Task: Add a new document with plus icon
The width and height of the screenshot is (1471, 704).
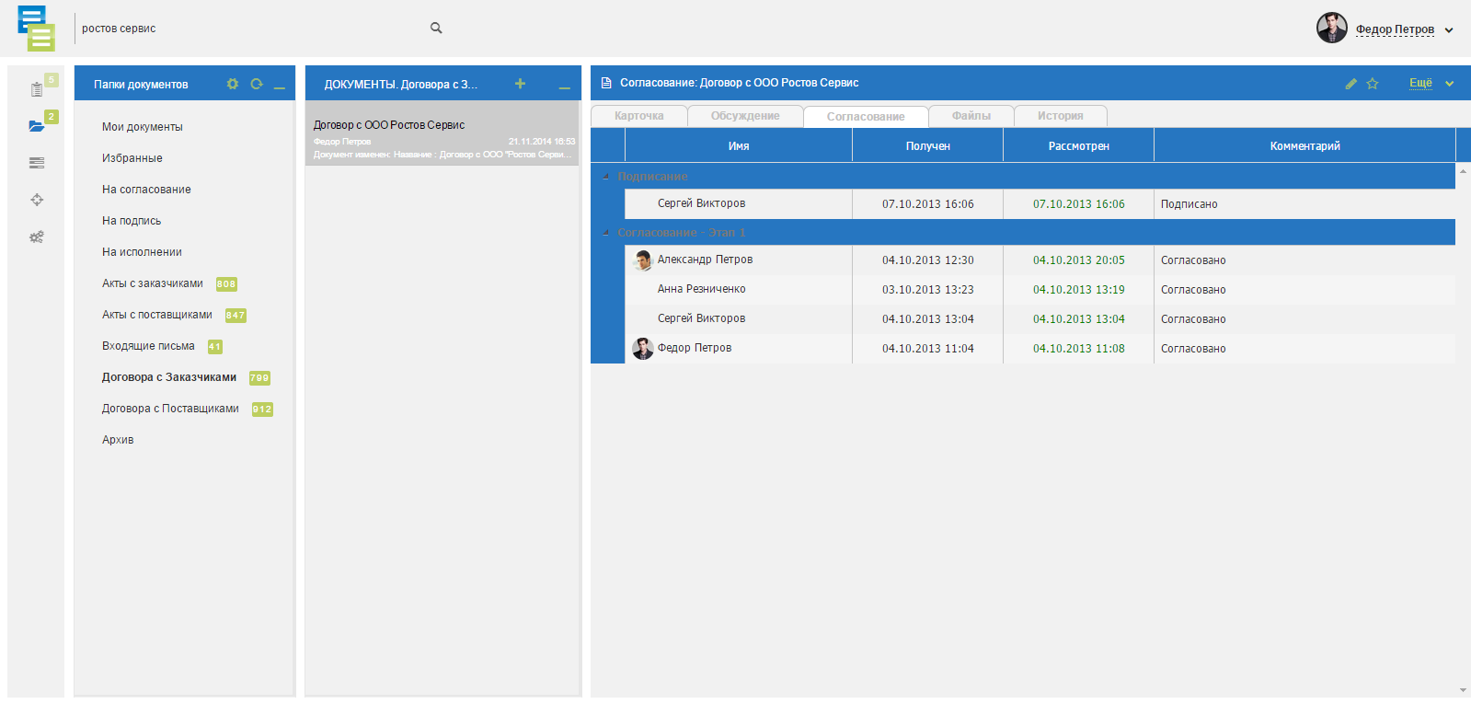Action: tap(520, 84)
